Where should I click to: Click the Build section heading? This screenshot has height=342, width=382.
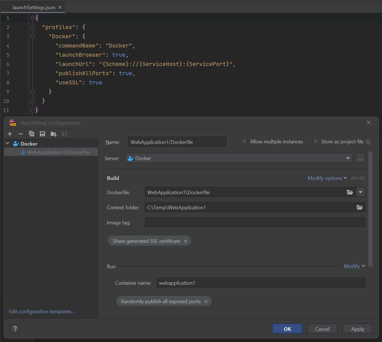(113, 178)
